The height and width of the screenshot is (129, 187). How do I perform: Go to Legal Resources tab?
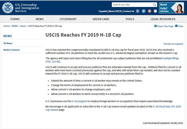163,19
